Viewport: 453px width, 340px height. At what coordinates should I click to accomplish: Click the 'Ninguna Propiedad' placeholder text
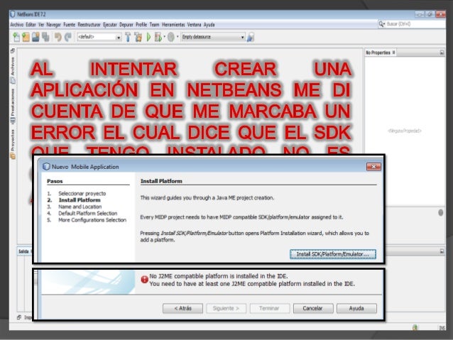(405, 131)
